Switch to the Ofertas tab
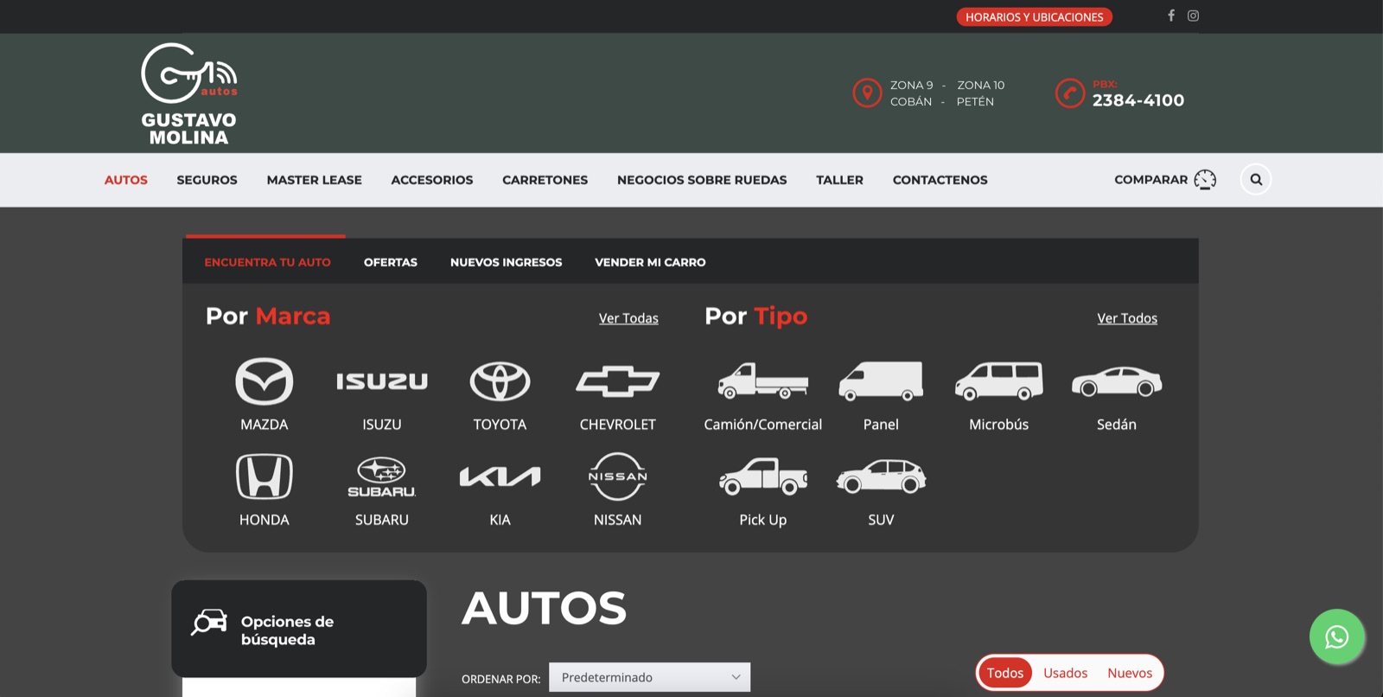The width and height of the screenshot is (1383, 697). (391, 262)
